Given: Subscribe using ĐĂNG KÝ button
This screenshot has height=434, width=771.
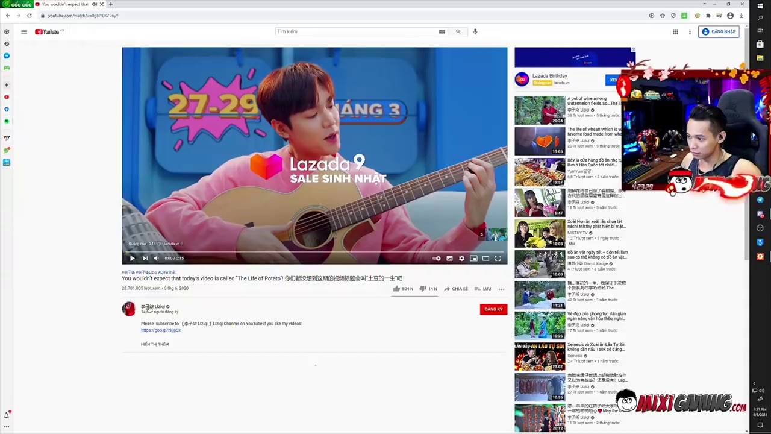Looking at the screenshot, I should click(x=493, y=309).
